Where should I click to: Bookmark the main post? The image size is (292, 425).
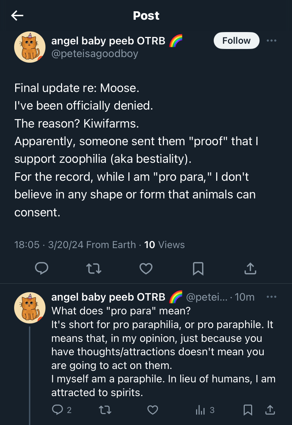[x=198, y=269]
